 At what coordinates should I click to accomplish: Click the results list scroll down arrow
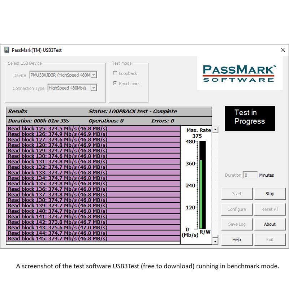(x=215, y=241)
